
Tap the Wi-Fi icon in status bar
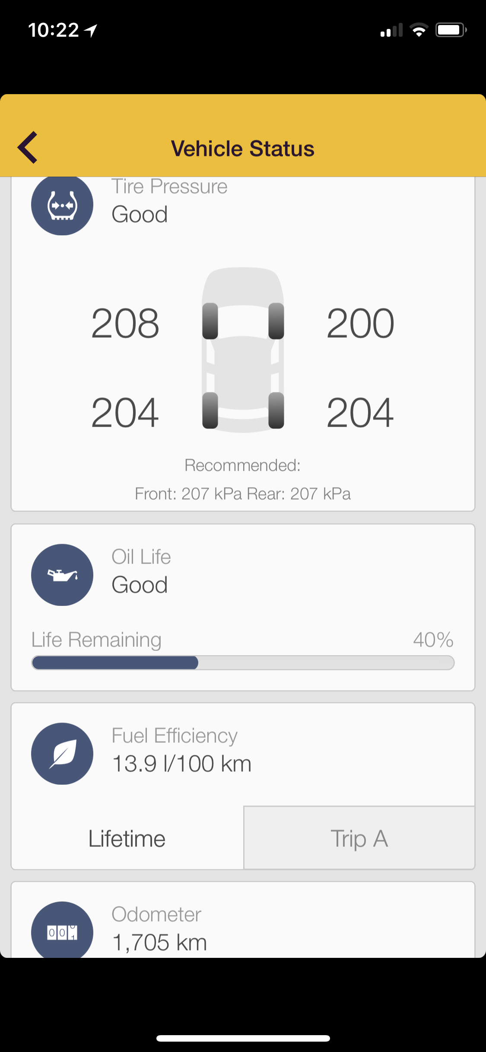point(419,30)
